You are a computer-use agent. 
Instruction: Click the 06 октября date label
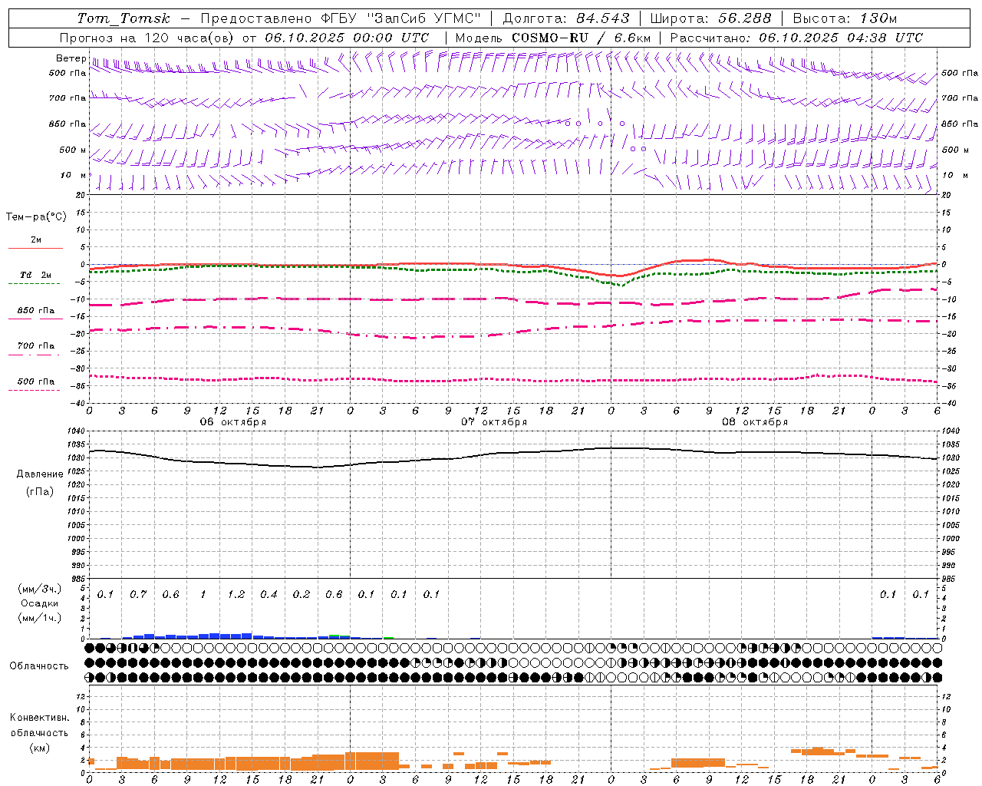(233, 422)
